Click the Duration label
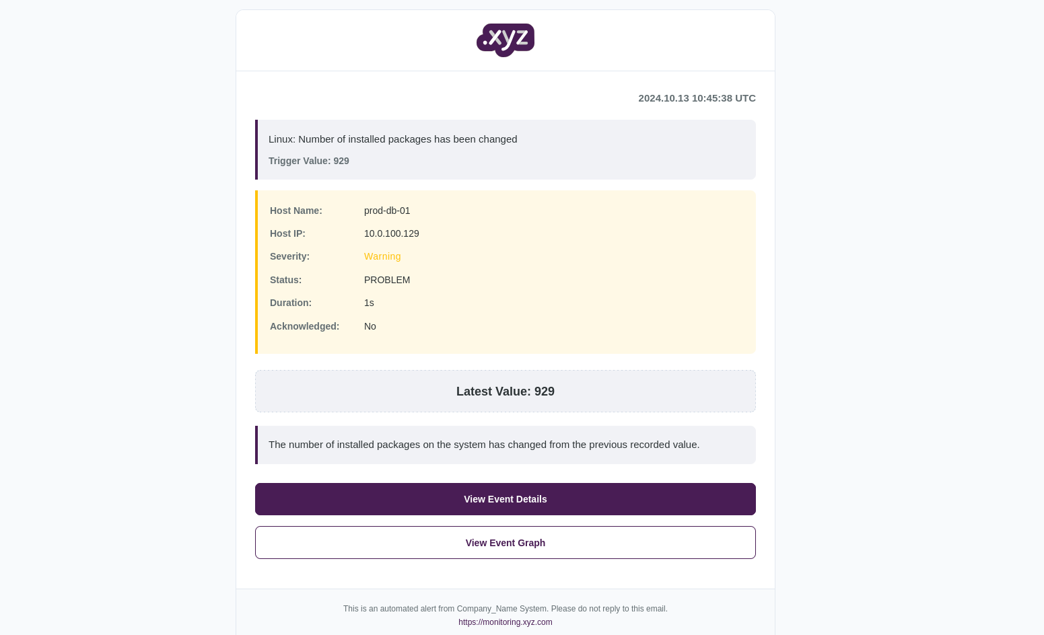 click(x=291, y=303)
